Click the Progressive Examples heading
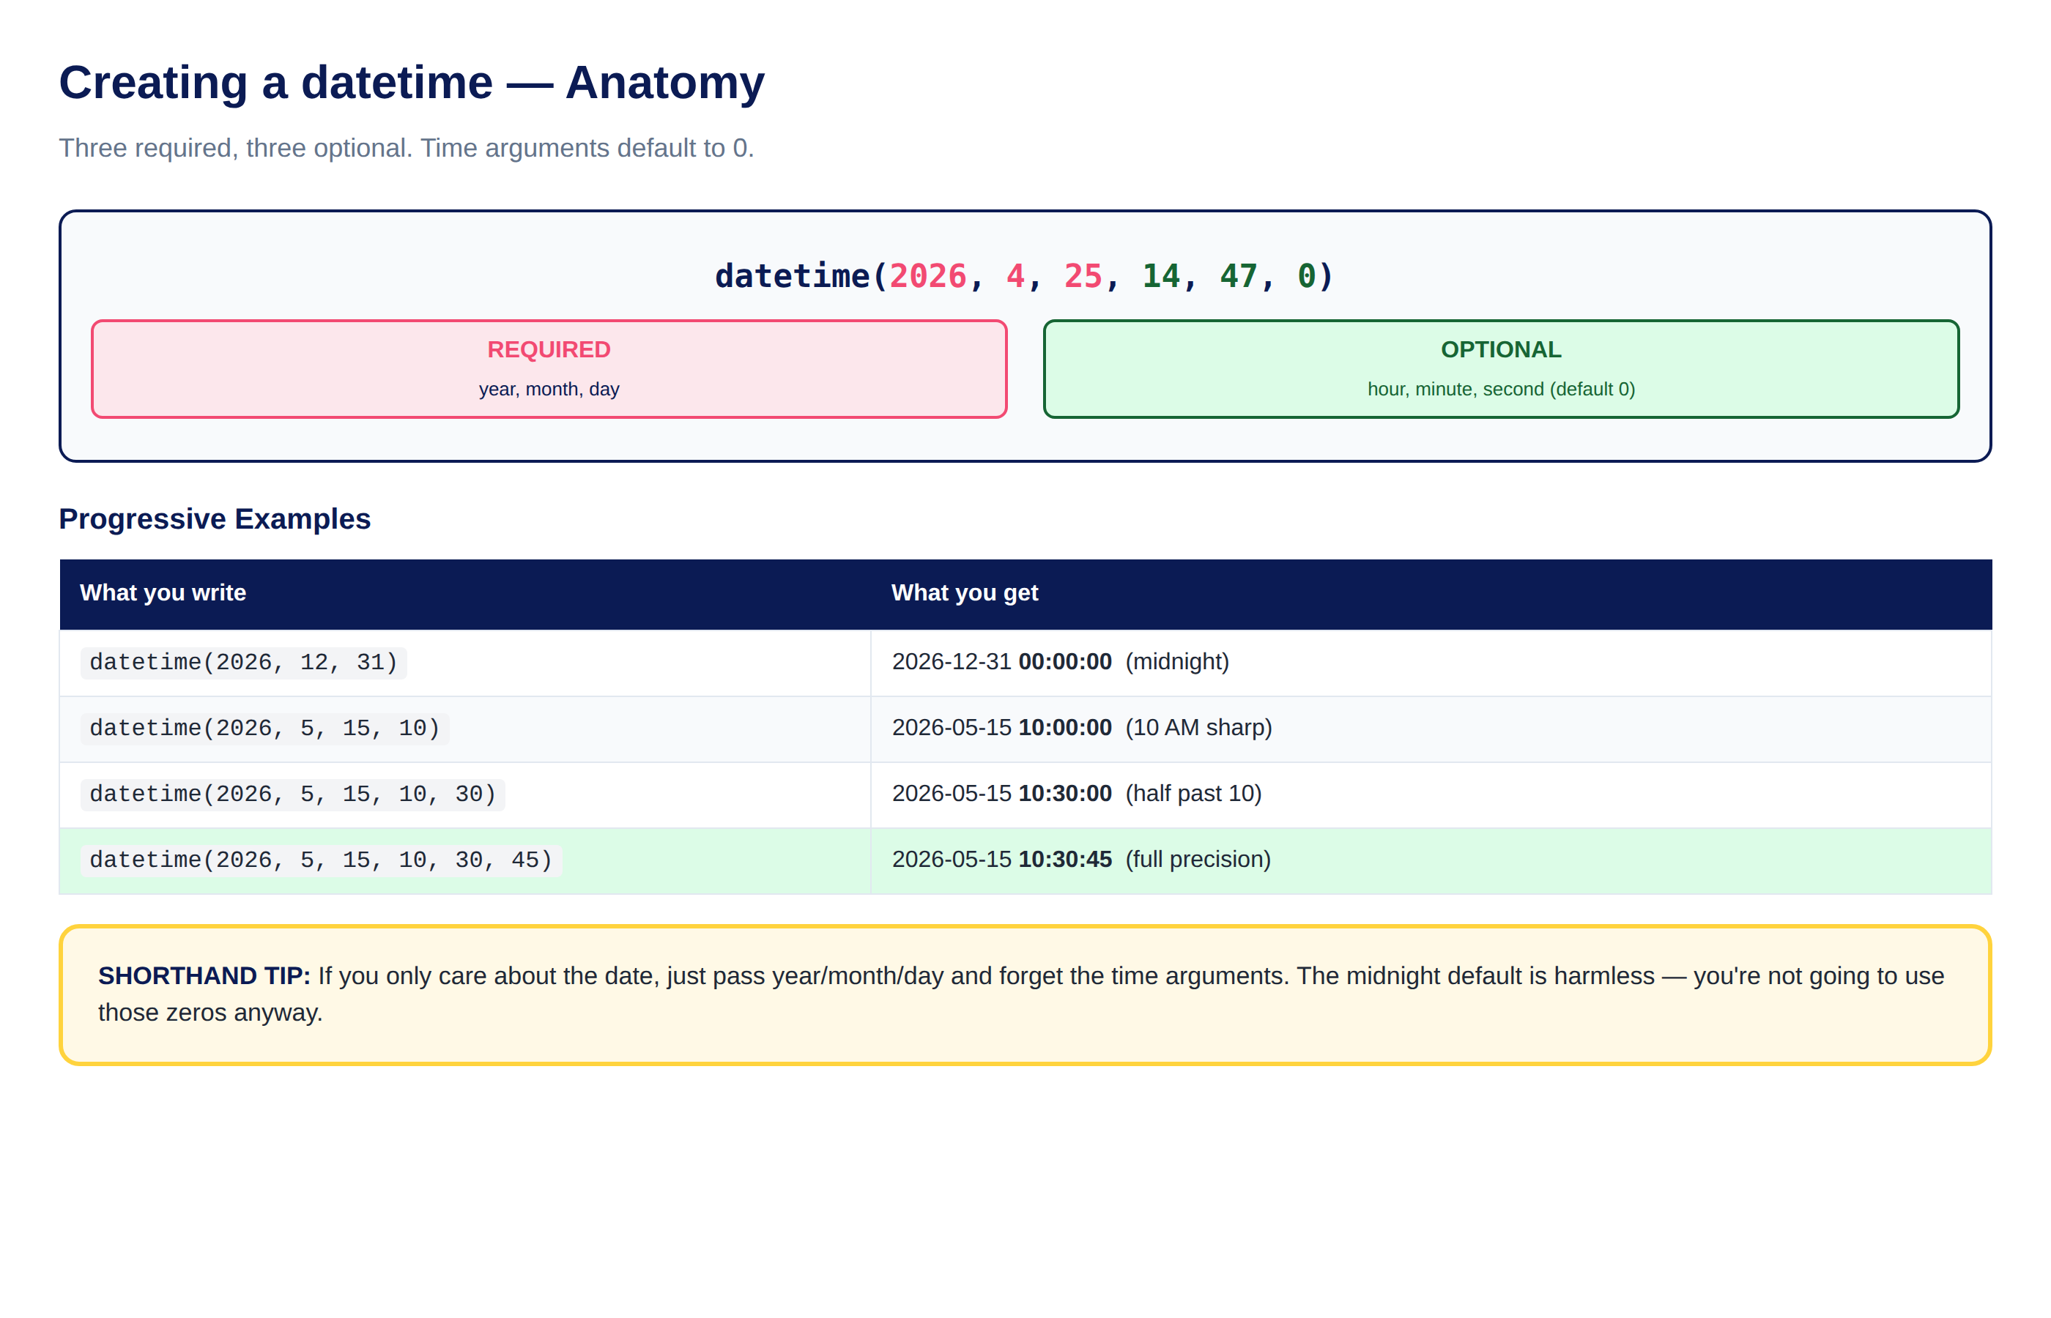Screen dimensions: 2051x1318 coord(214,518)
